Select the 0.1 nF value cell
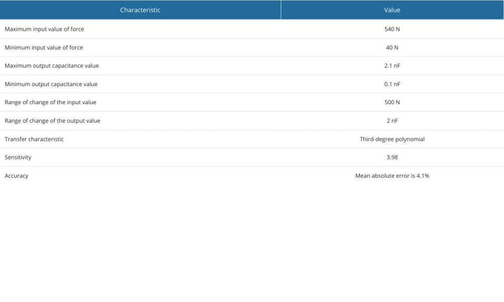The image size is (504, 302). [x=392, y=84]
